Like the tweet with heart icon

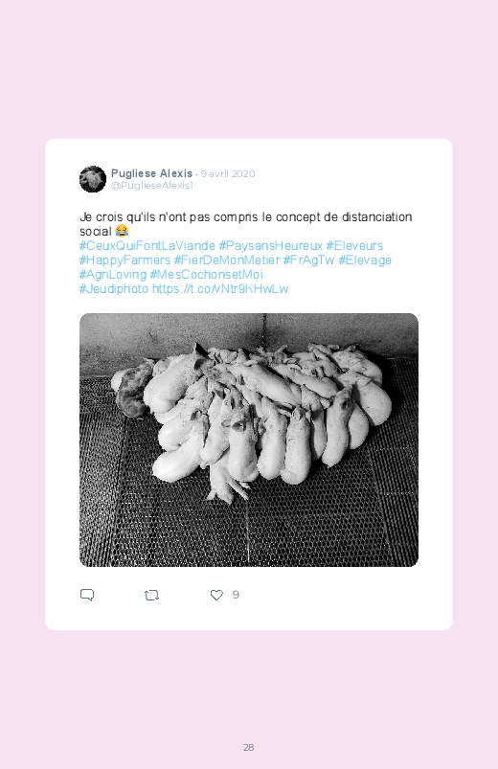[x=216, y=595]
